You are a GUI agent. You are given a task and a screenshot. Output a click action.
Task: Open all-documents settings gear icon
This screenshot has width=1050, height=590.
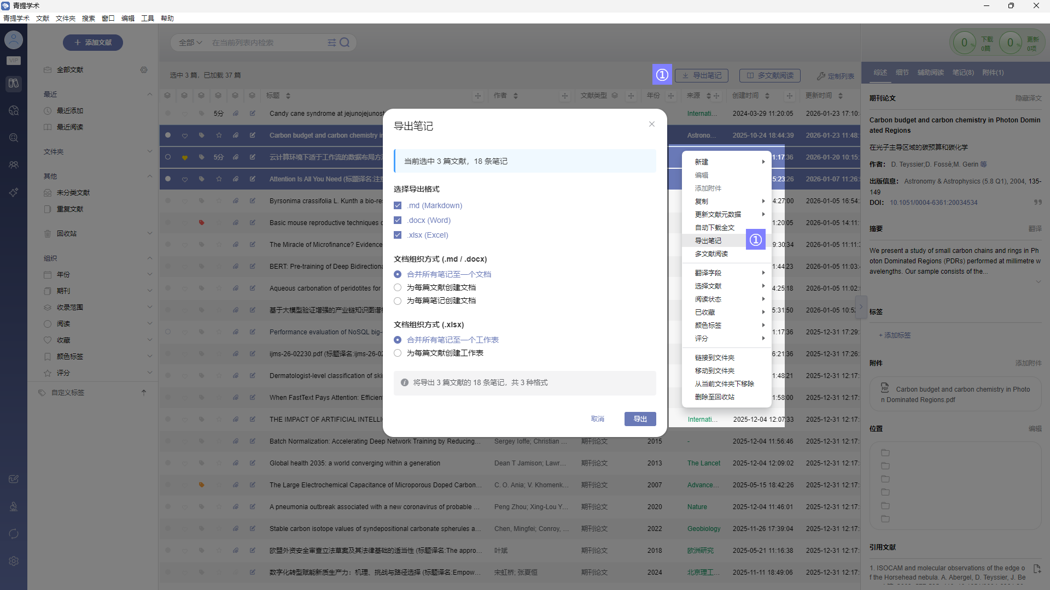144,70
